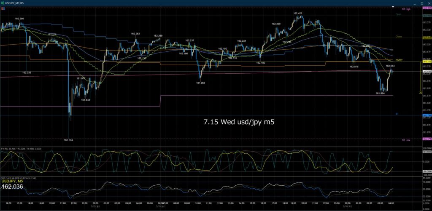
Task: Click the yellow 20 marker on vertical line
Action: 421,93
